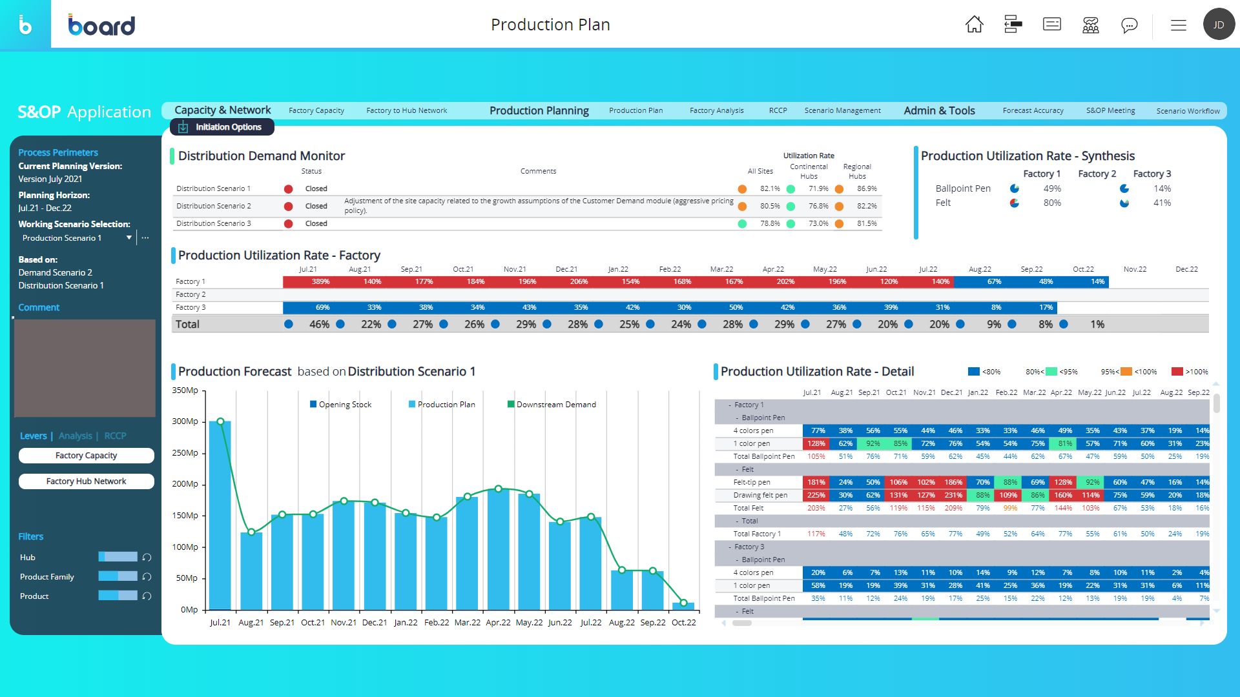Click the home icon in the top bar

click(x=975, y=25)
